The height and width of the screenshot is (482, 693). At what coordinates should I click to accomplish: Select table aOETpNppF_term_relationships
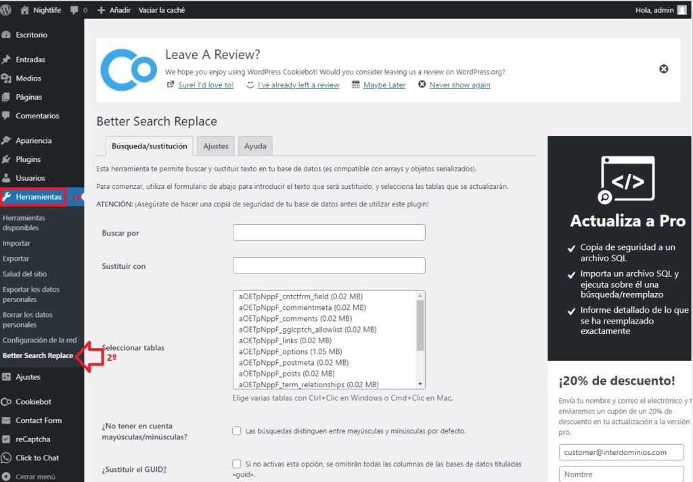click(x=309, y=385)
